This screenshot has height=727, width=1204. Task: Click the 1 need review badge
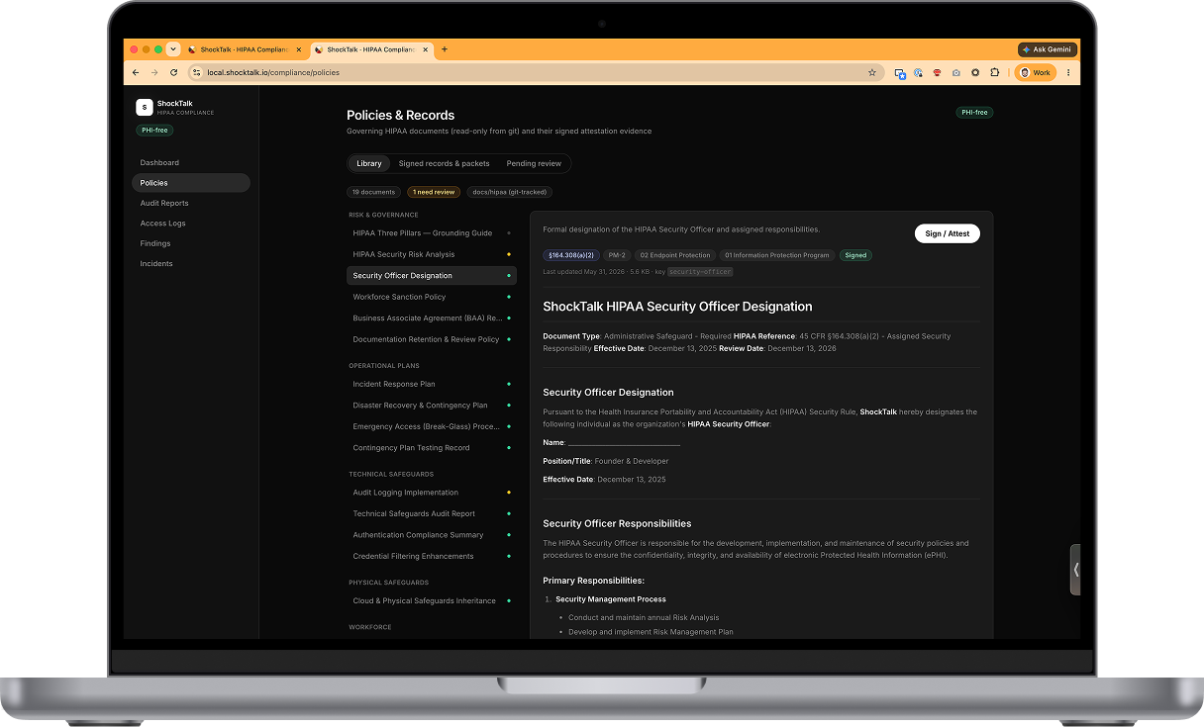(434, 192)
